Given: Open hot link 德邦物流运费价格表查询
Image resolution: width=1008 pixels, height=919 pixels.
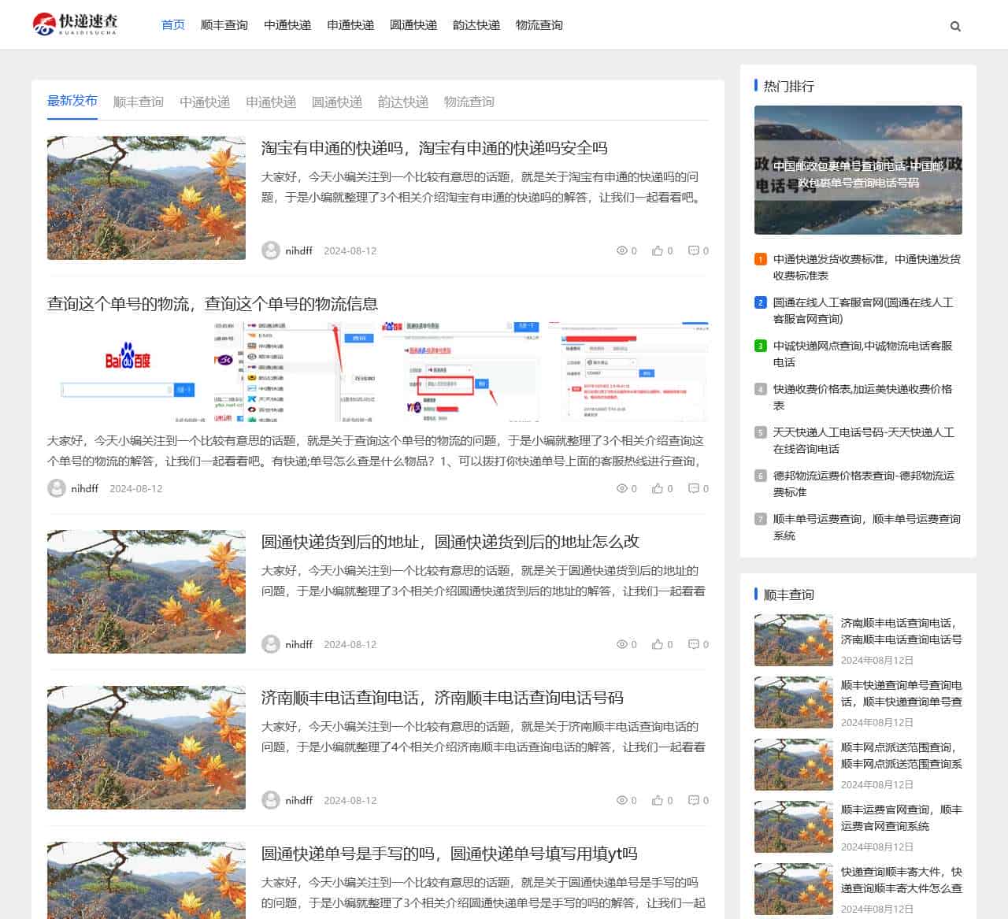Looking at the screenshot, I should 863,484.
